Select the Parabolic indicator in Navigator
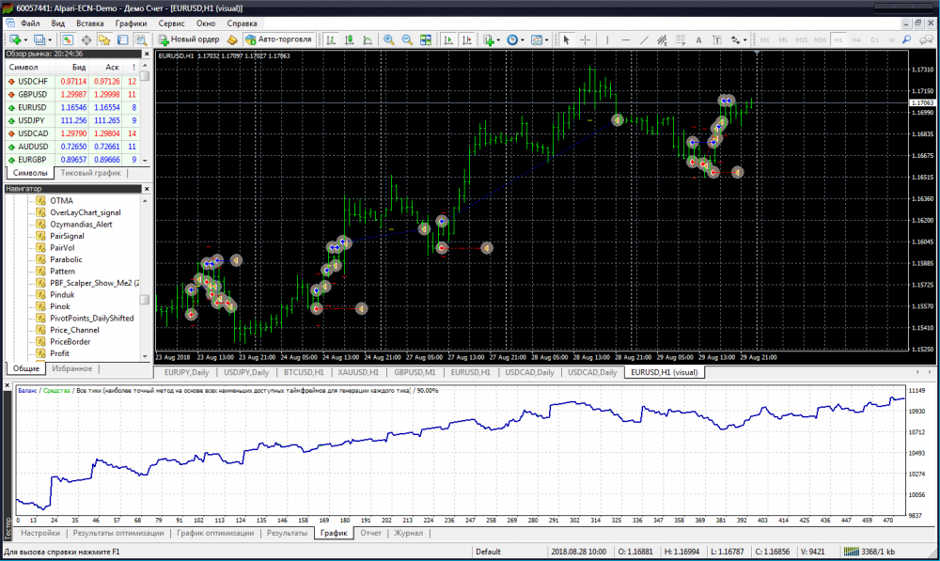The width and height of the screenshot is (940, 561). (x=66, y=259)
